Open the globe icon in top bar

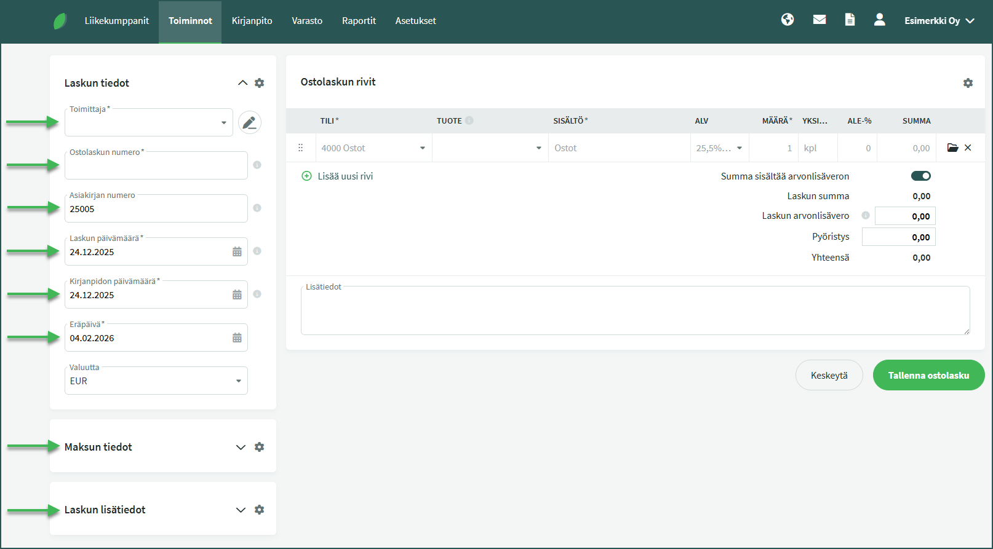tap(788, 20)
